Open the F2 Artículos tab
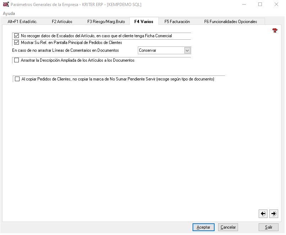The width and height of the screenshot is (286, 235). (x=62, y=22)
